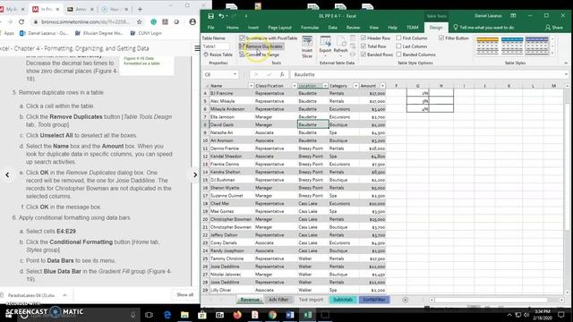Open Windows notification center
The height and width of the screenshot is (322, 573).
[561, 315]
